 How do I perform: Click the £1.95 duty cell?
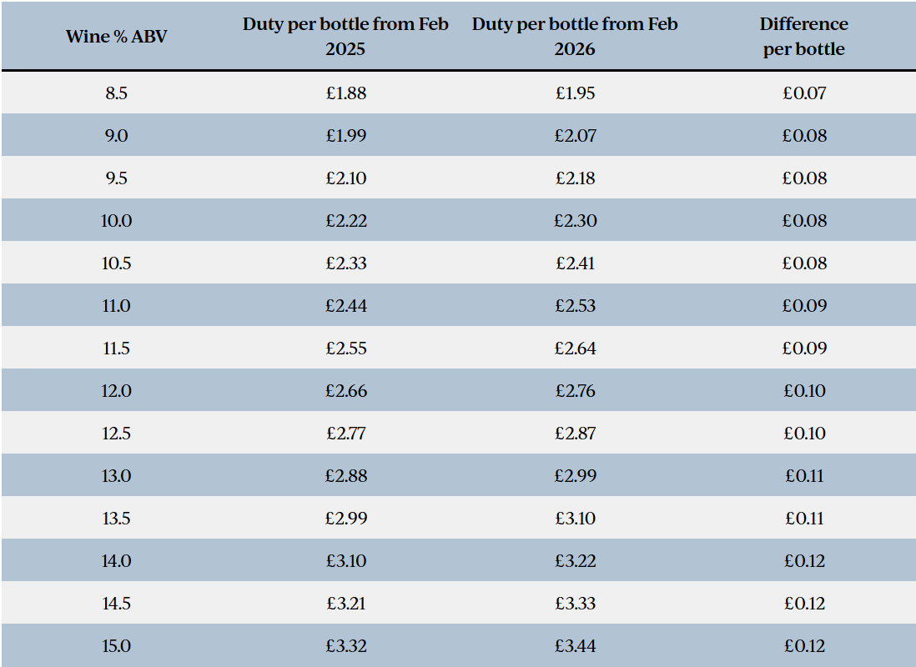(x=575, y=93)
